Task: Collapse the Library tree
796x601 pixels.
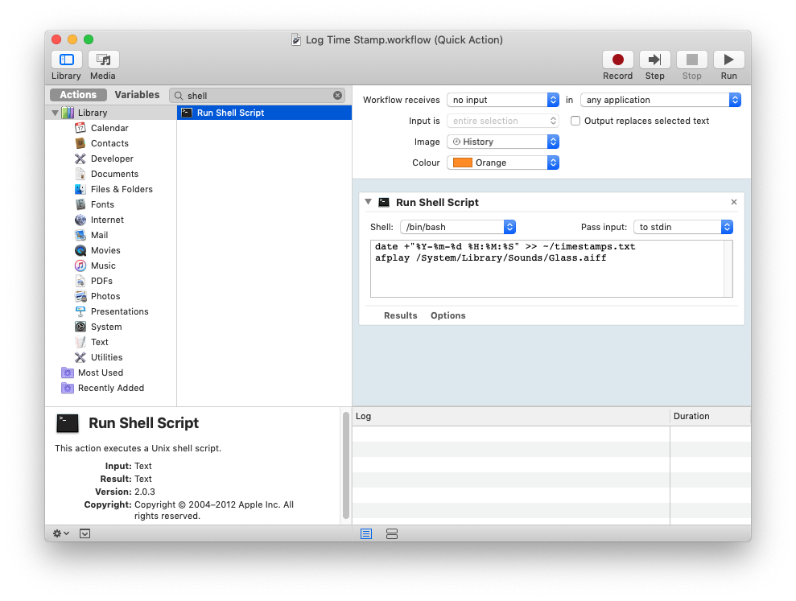Action: (x=55, y=113)
